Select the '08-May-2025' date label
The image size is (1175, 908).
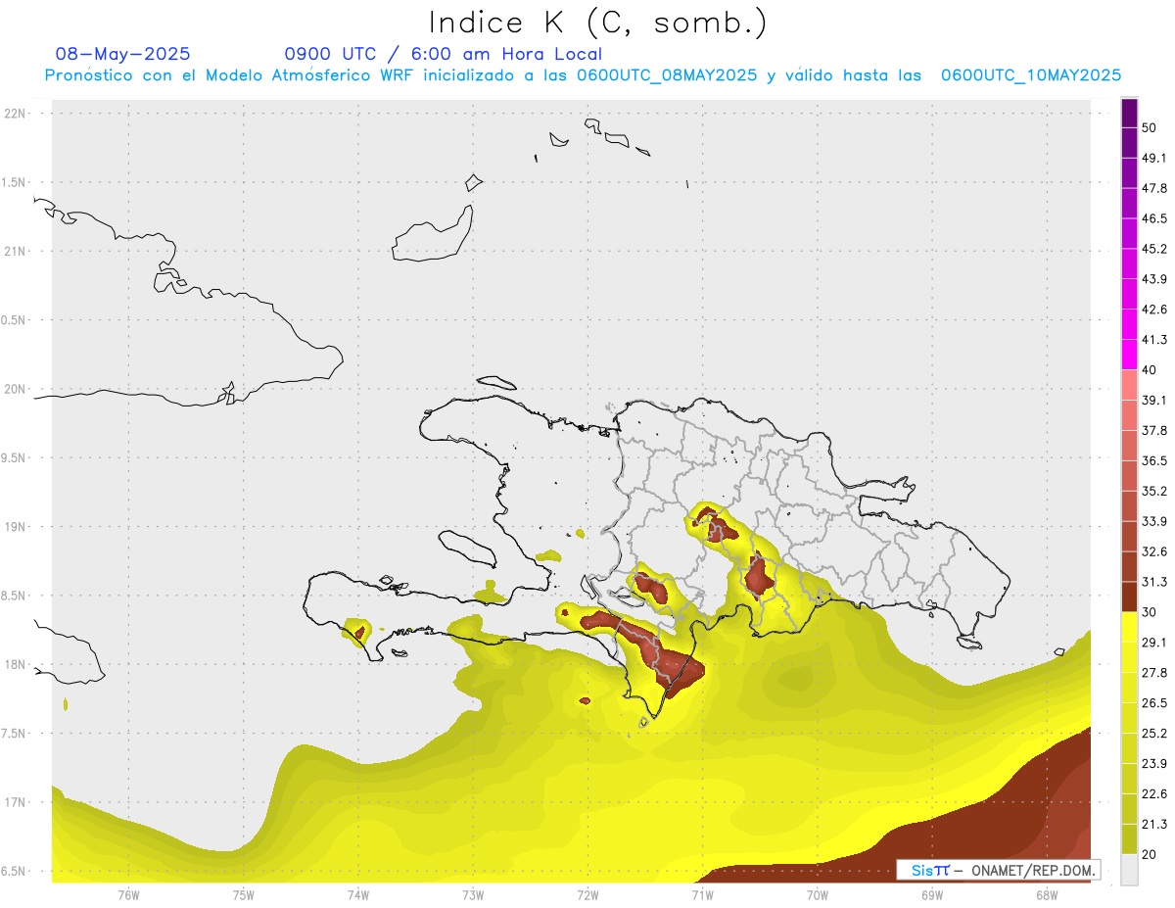[x=123, y=54]
